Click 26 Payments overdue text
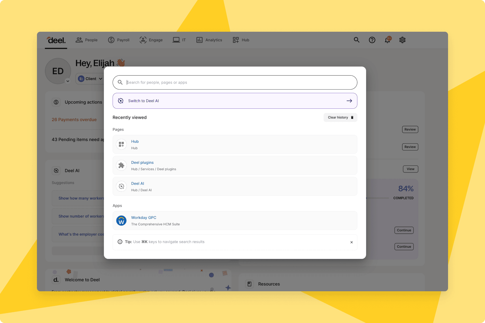Image resolution: width=485 pixels, height=323 pixels. [x=74, y=120]
